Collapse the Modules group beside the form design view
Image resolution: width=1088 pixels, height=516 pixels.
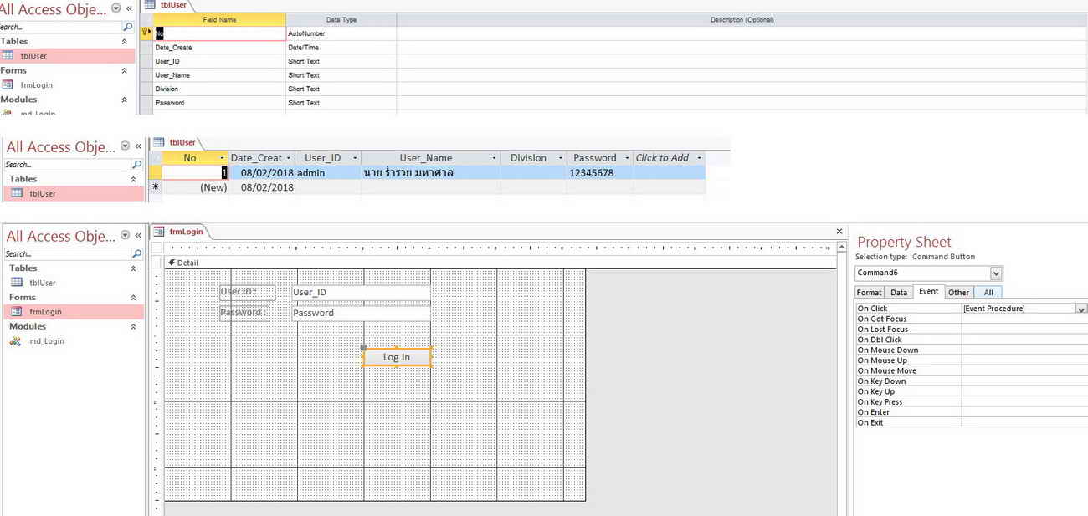(x=133, y=327)
